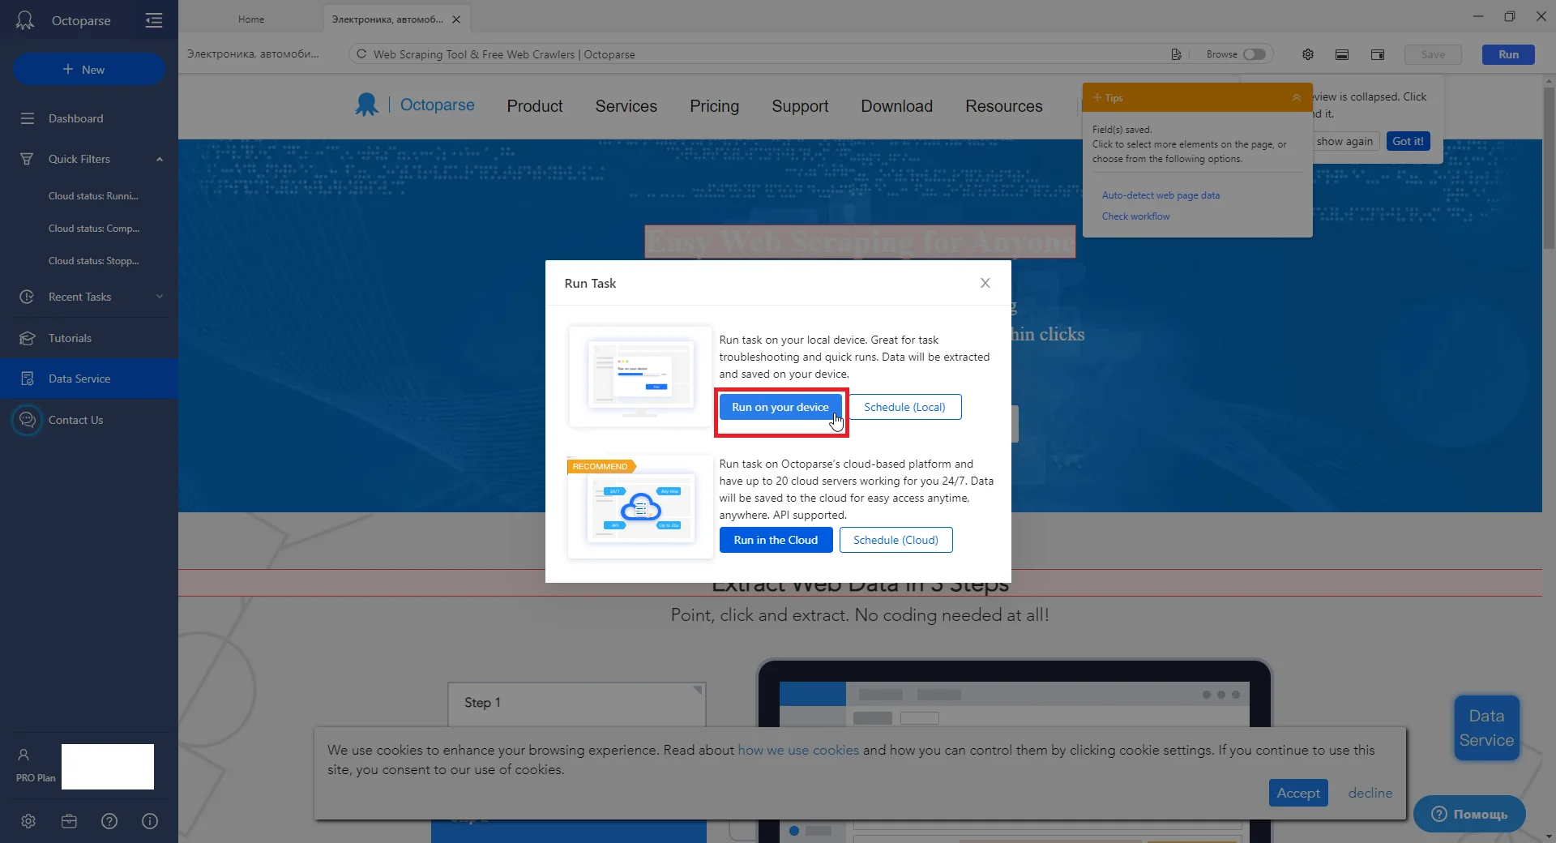Select Cloud status: Stopp... filter
This screenshot has height=843, width=1556.
tap(93, 261)
